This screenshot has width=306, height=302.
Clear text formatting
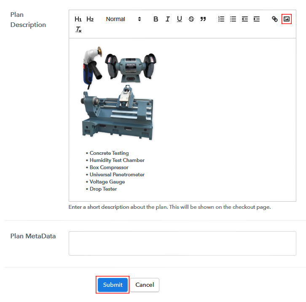(x=78, y=30)
